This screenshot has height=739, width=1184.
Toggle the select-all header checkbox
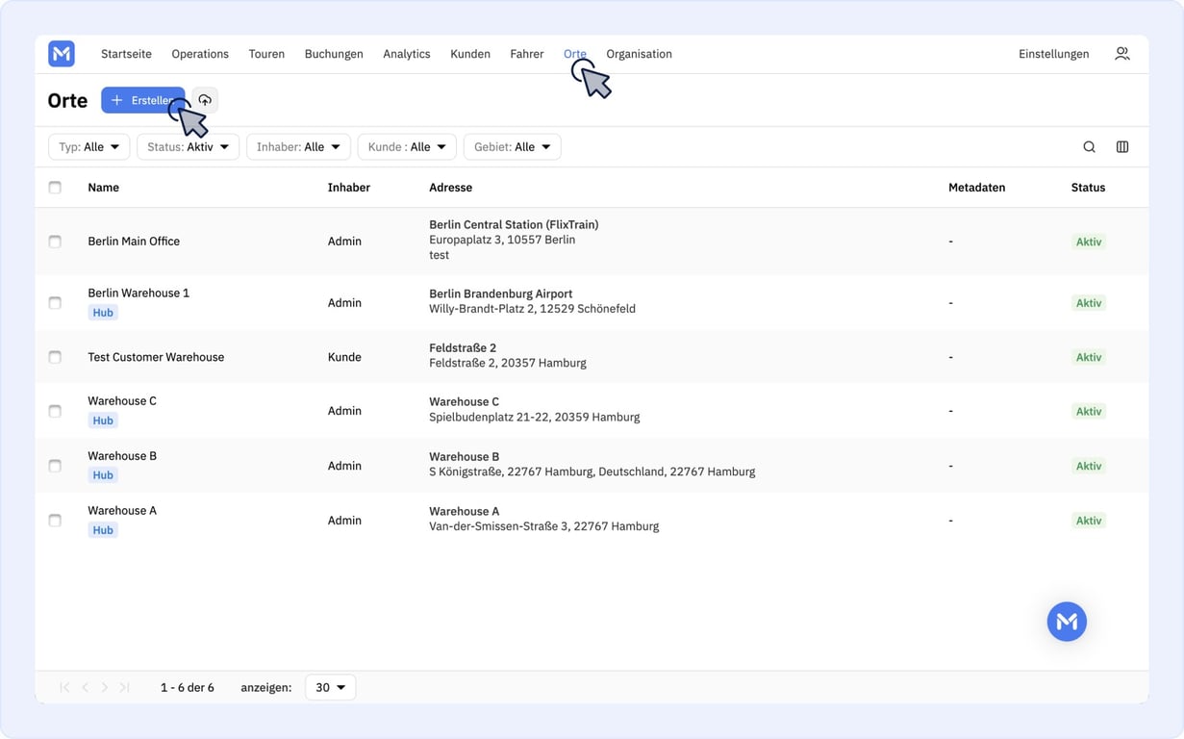pyautogui.click(x=55, y=188)
